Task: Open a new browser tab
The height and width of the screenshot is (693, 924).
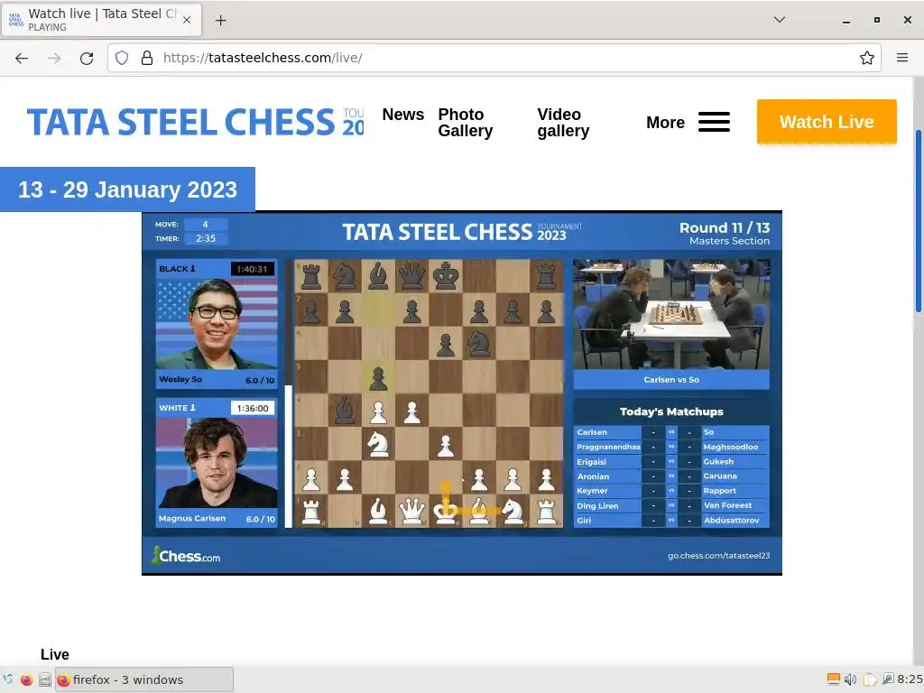Action: (x=220, y=21)
